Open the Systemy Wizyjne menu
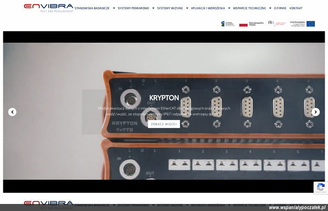This screenshot has height=211, width=328. tap(170, 8)
